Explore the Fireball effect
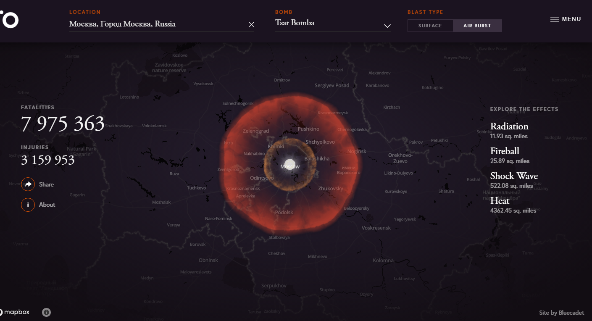The height and width of the screenshot is (321, 592). [505, 151]
